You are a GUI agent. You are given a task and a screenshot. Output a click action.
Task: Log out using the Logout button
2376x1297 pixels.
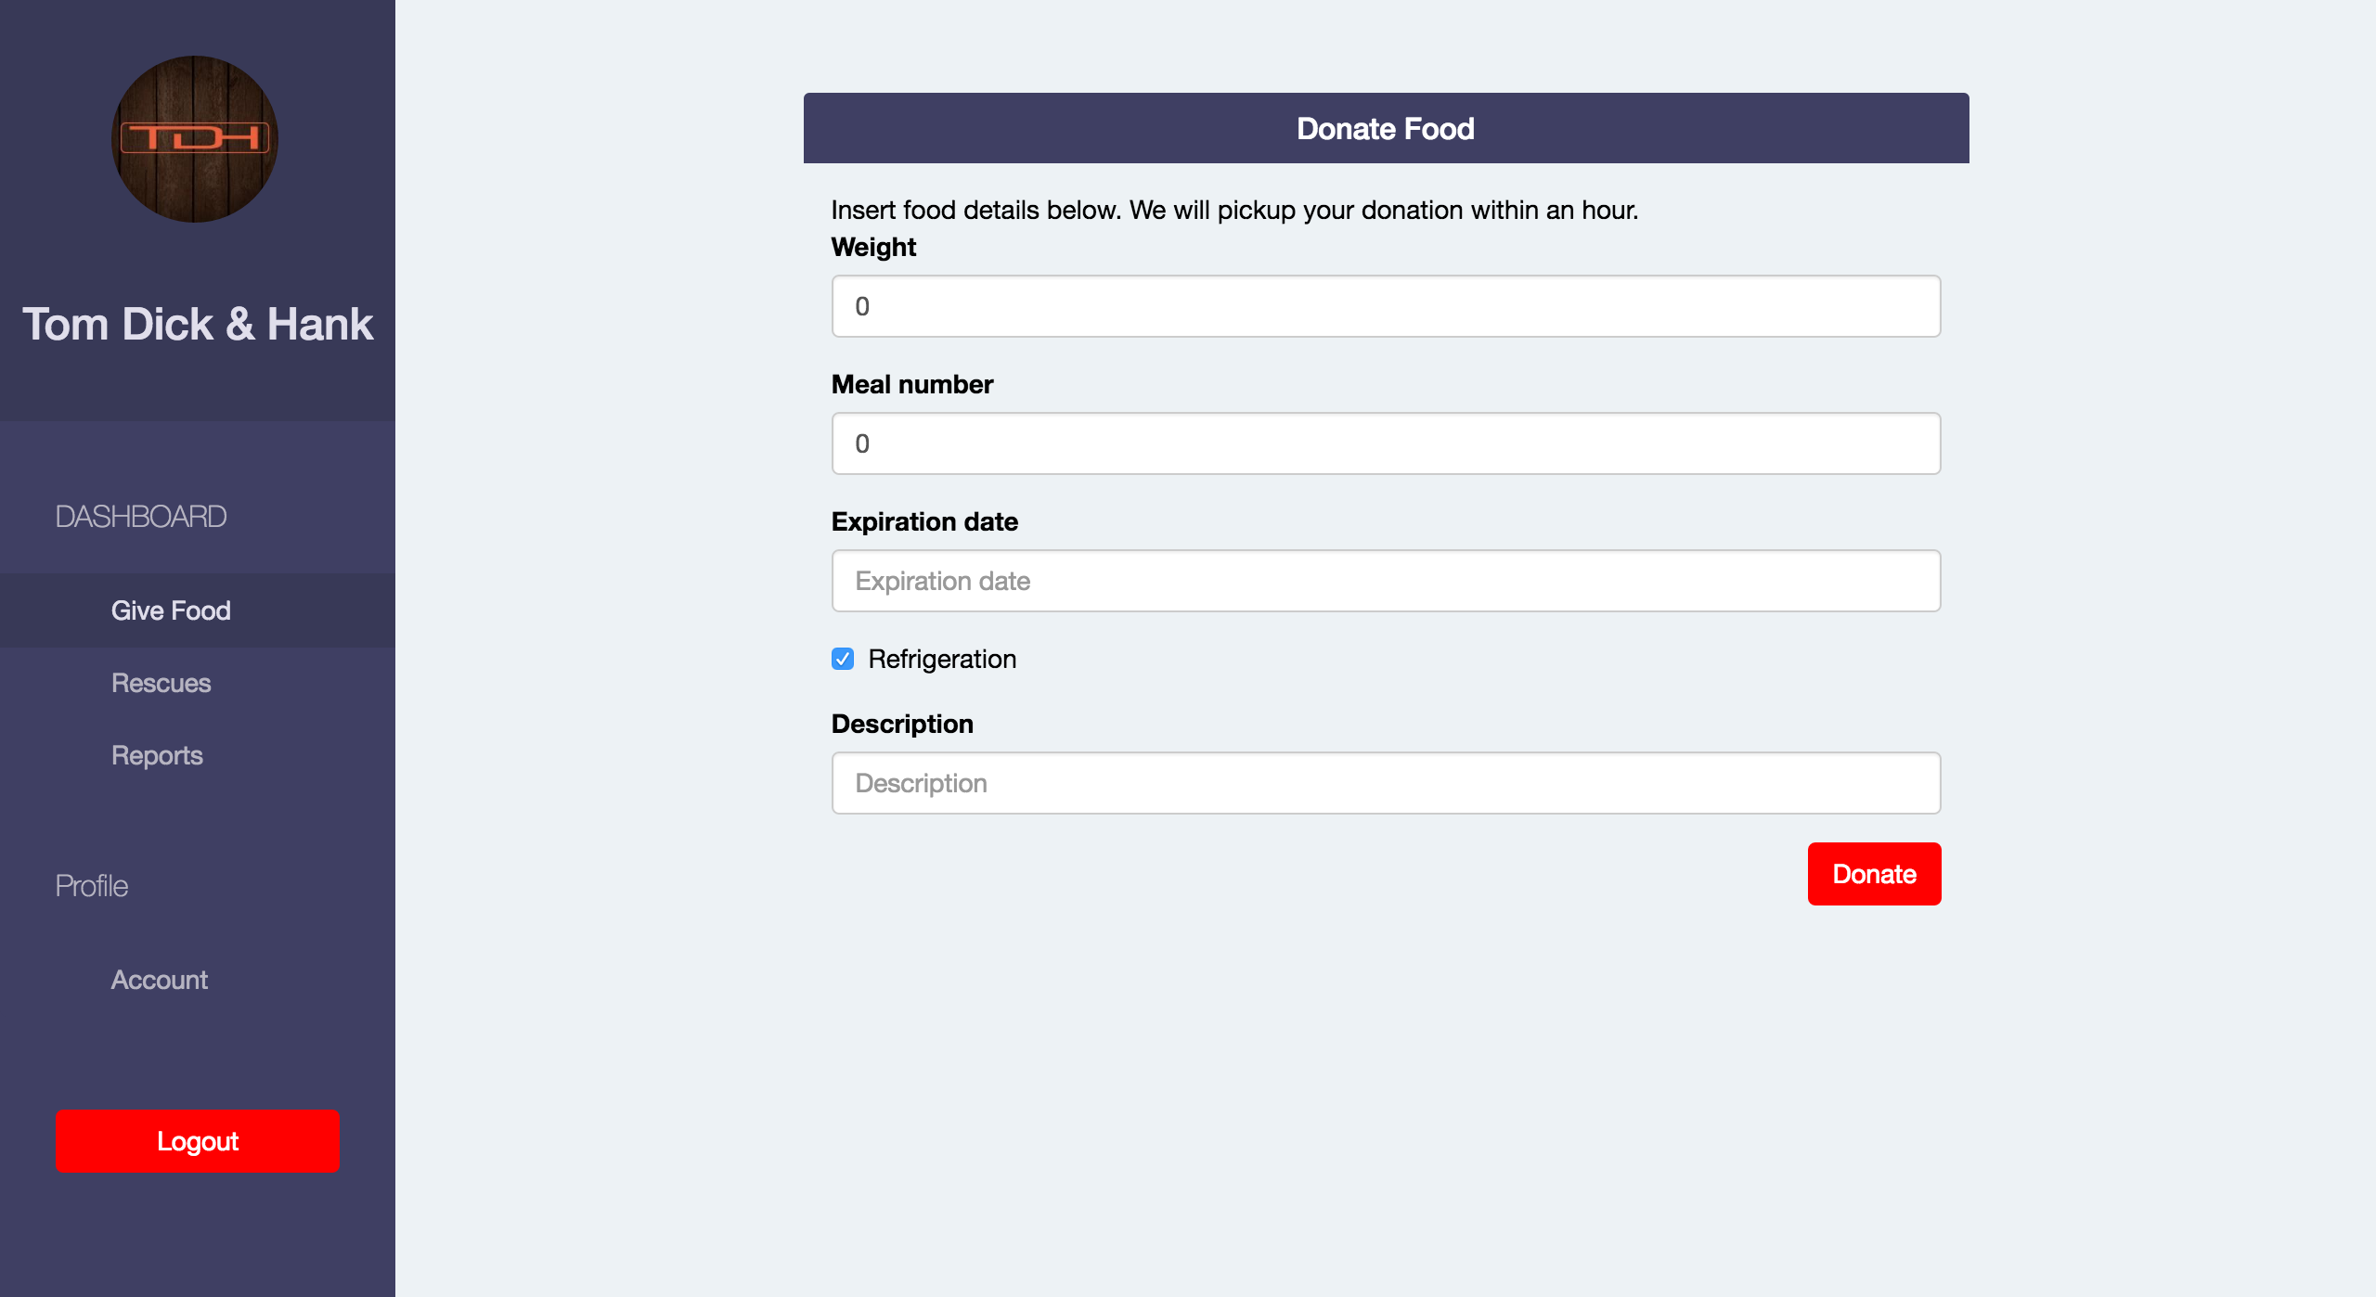point(198,1141)
